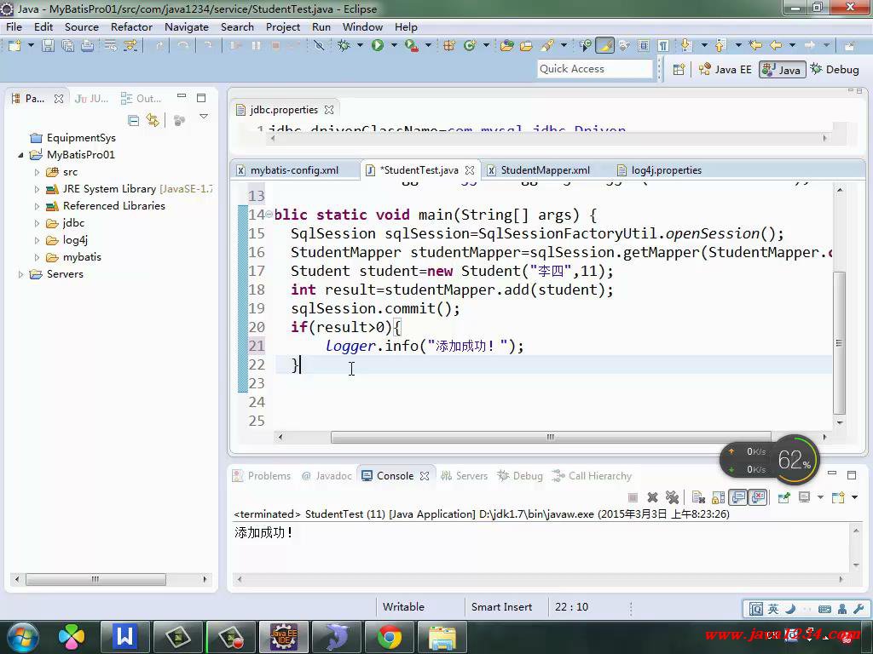873x654 pixels.
Task: Switch to the Java EE perspective
Action: [725, 70]
